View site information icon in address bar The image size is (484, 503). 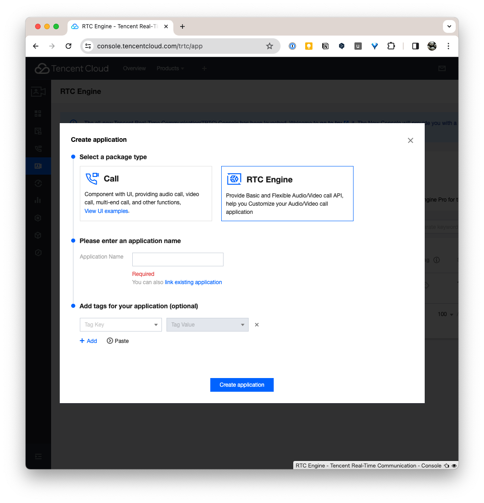point(88,46)
